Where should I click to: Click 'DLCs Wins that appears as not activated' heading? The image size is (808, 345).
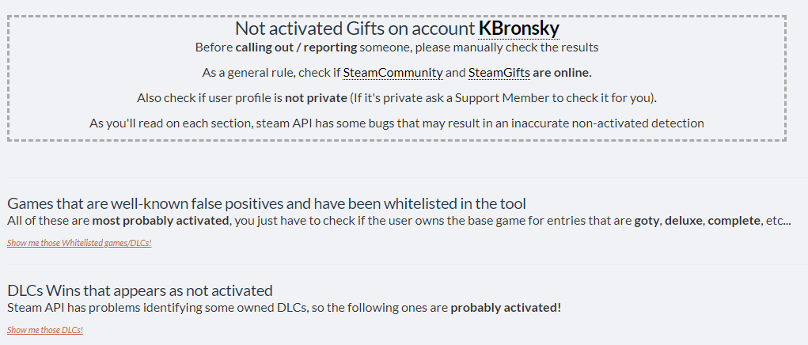[139, 290]
